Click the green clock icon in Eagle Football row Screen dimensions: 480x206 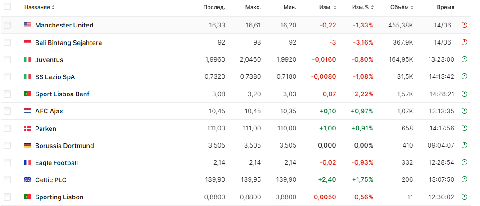click(x=464, y=162)
